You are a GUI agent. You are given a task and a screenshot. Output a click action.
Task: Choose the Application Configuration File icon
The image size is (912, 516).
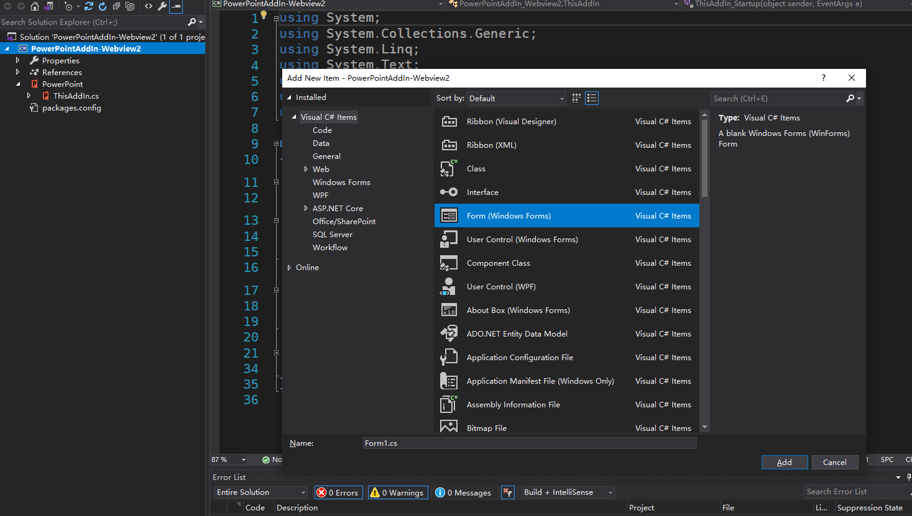coord(449,358)
